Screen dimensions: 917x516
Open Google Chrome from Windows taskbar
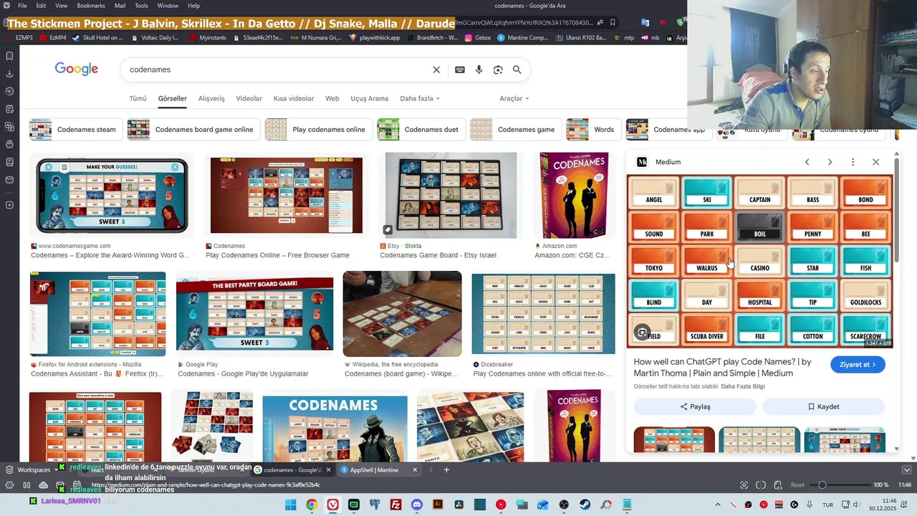[x=312, y=505]
